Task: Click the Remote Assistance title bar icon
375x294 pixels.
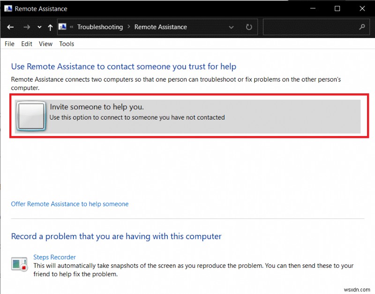Action: click(8, 8)
